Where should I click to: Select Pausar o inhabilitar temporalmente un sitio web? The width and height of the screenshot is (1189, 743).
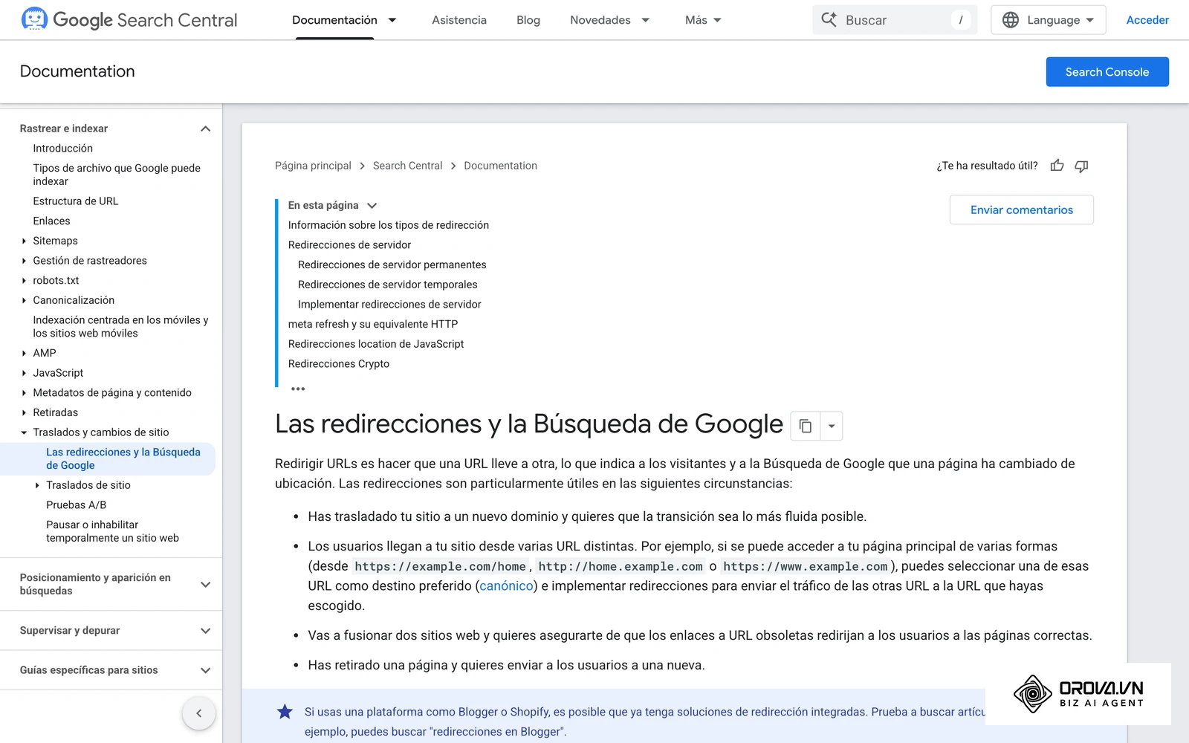pos(112,531)
